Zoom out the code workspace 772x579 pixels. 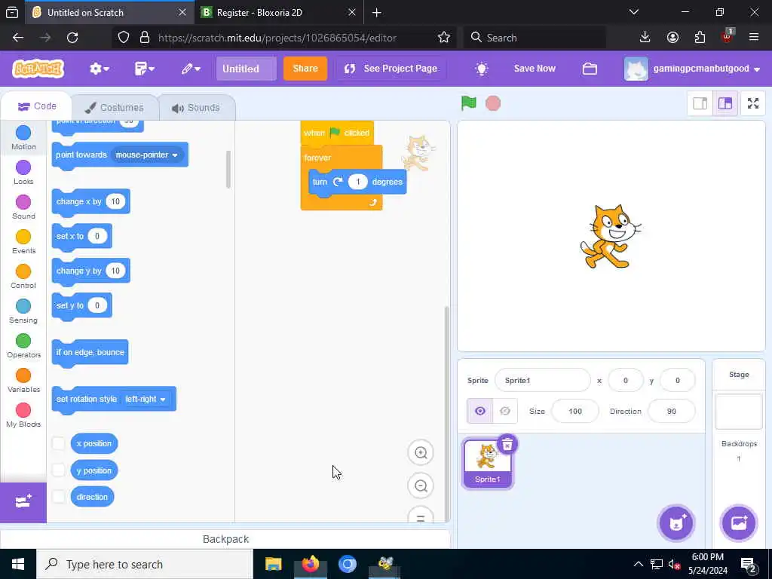[x=421, y=486]
